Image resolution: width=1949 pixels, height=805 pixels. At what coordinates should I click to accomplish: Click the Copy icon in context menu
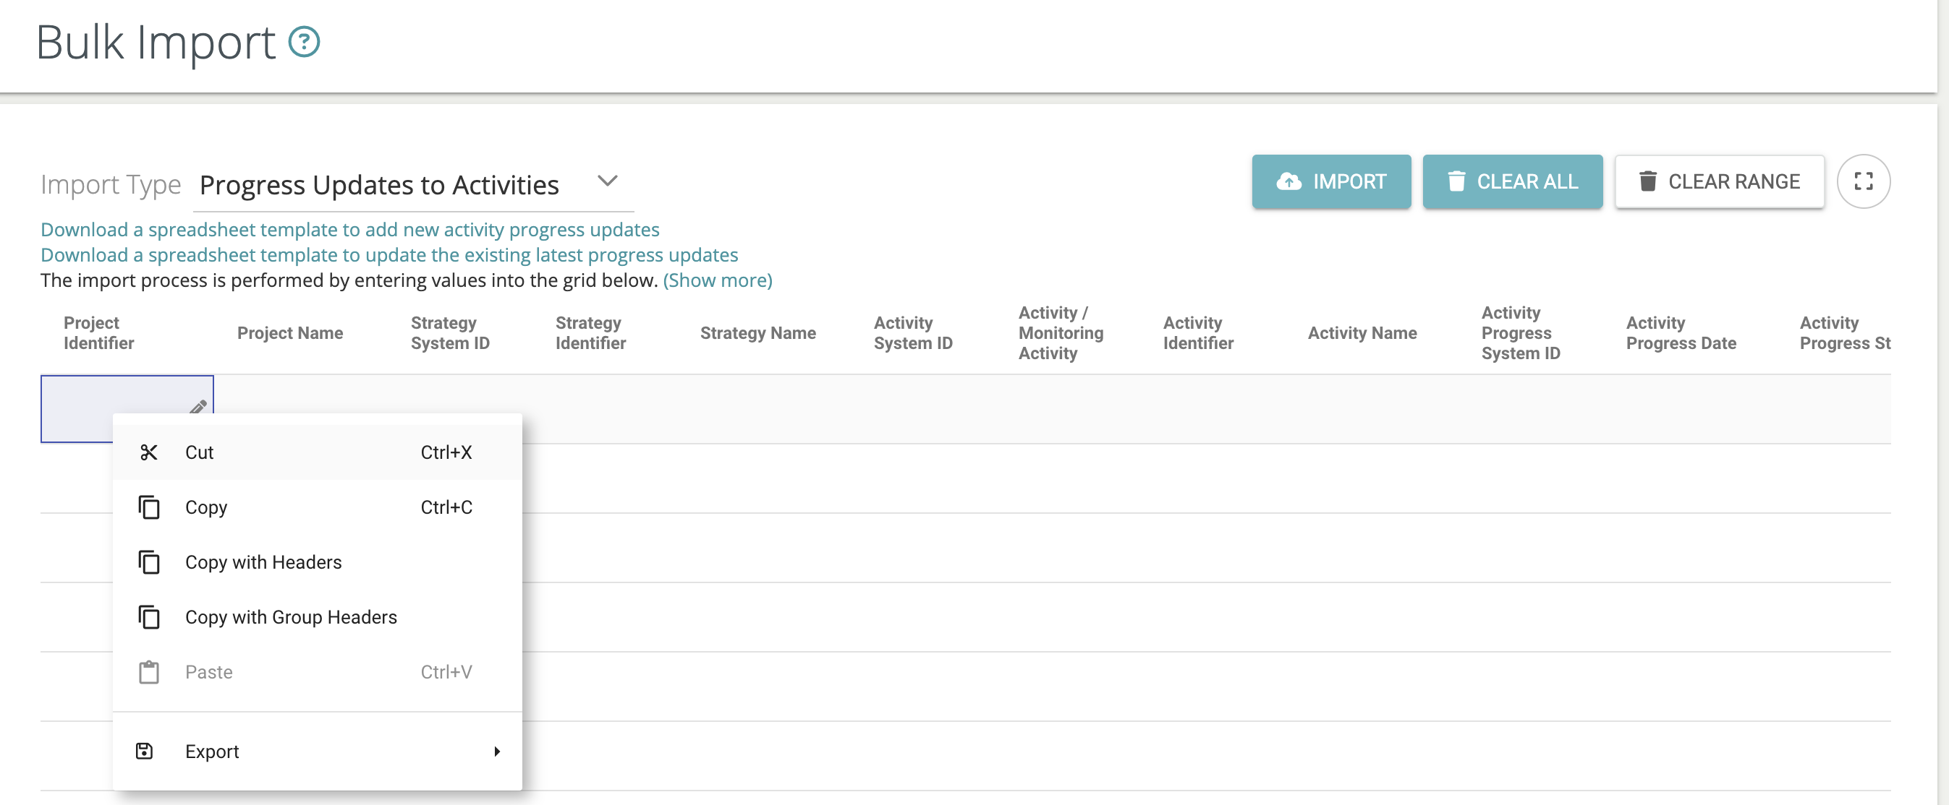pyautogui.click(x=148, y=507)
